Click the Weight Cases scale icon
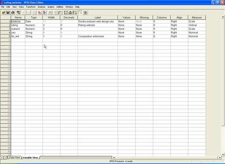Viewport: 225px width, 164px height. coord(70,12)
